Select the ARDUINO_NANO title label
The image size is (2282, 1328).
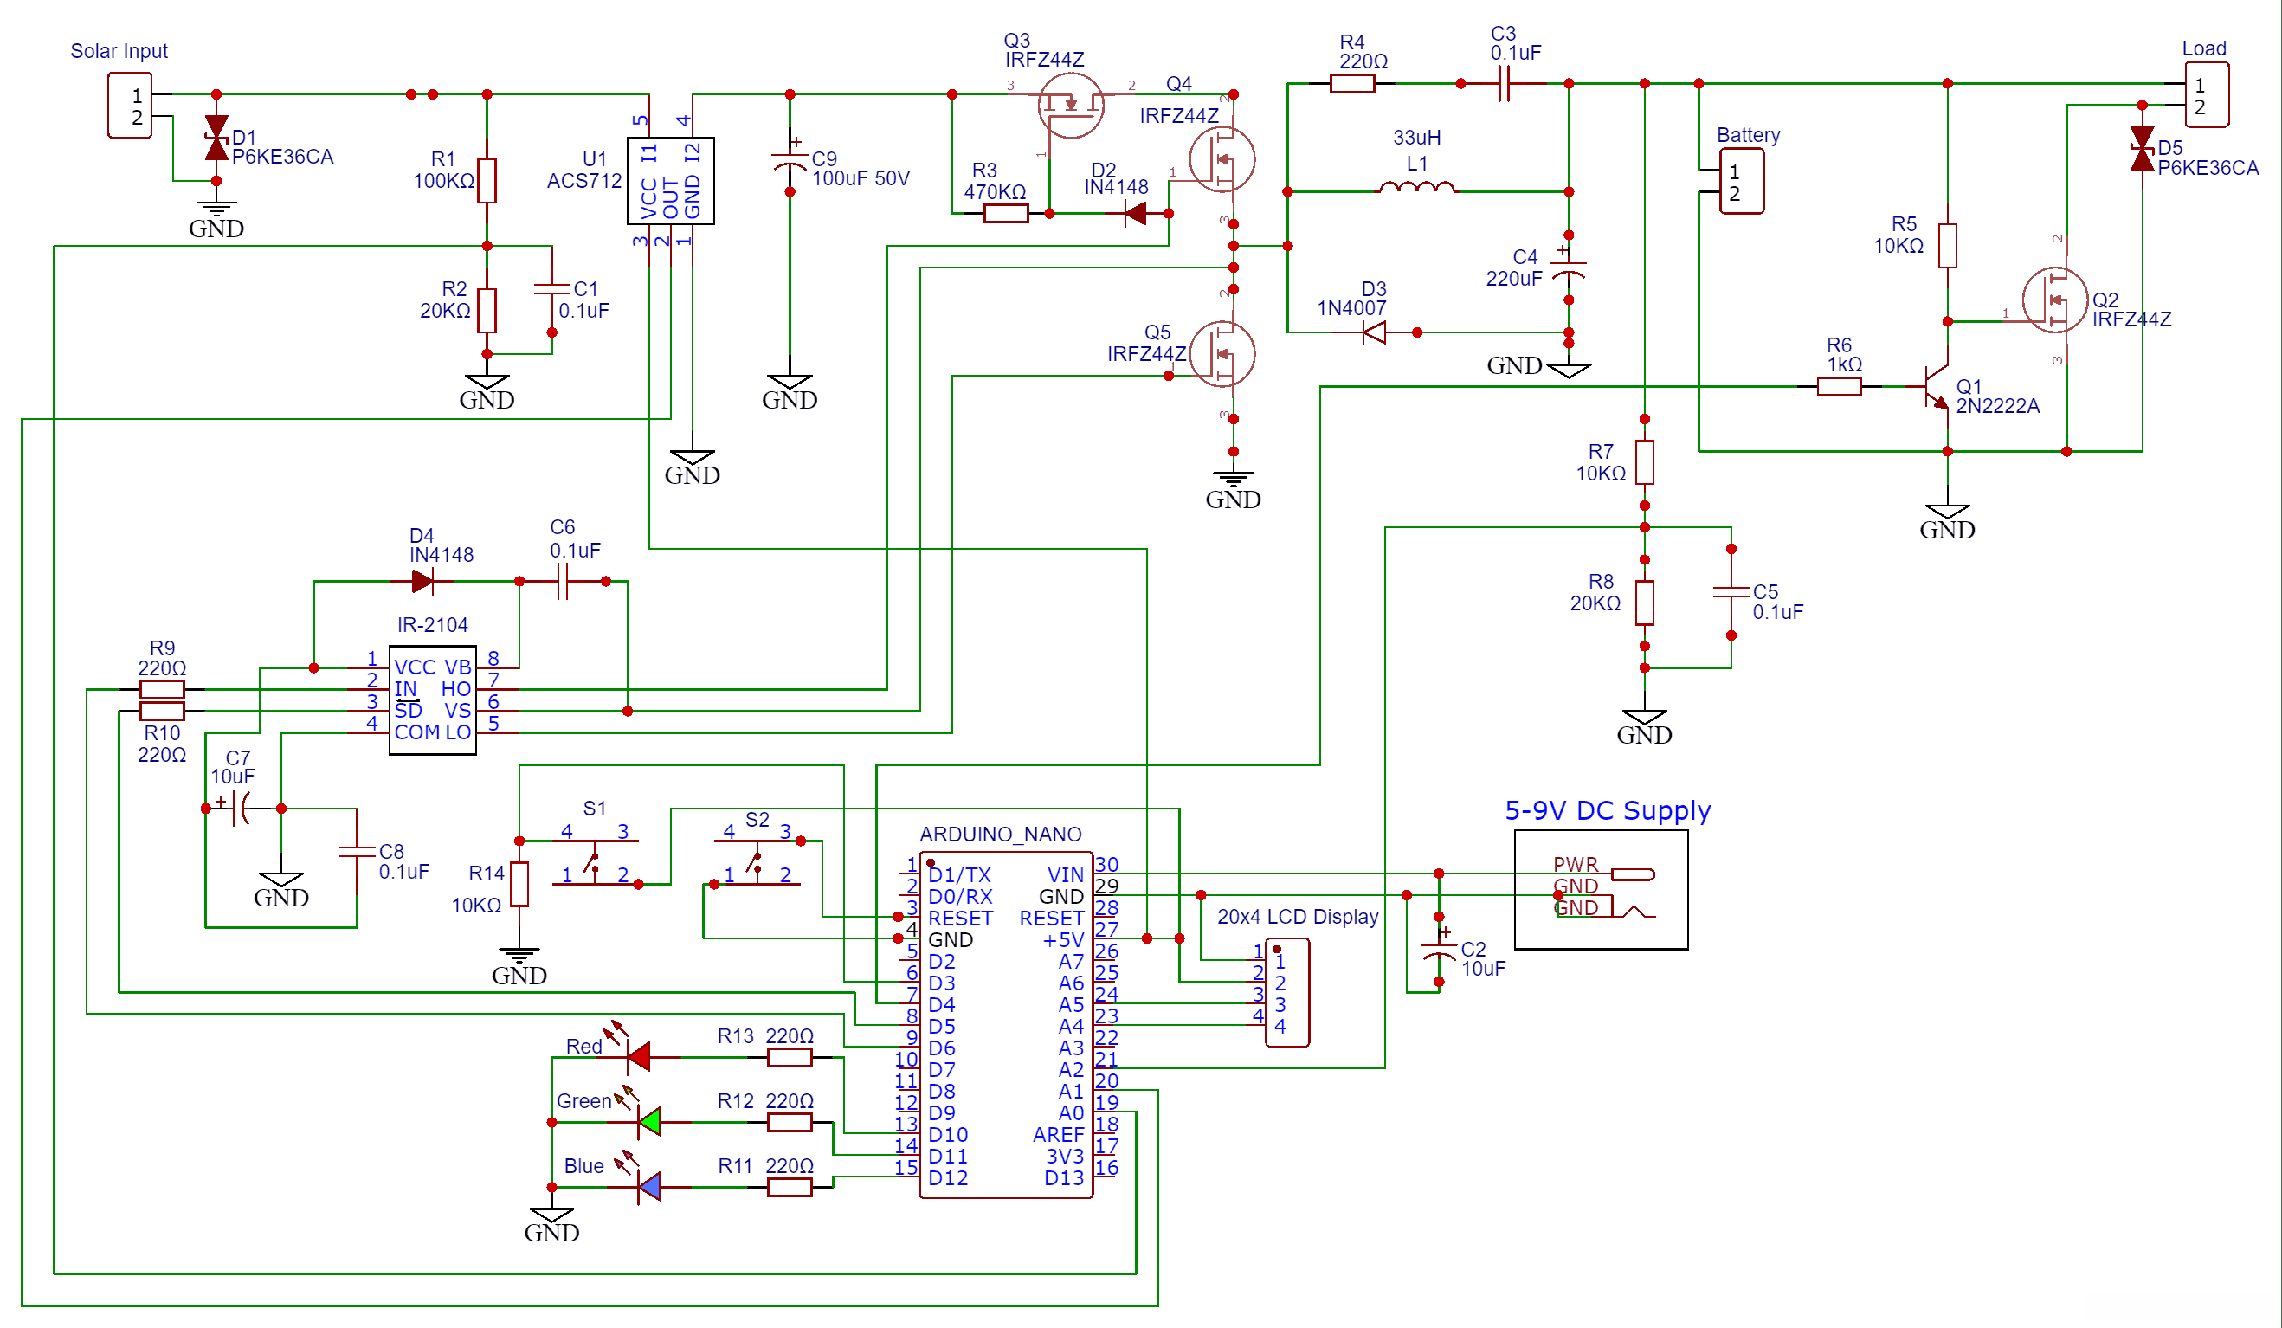pos(1000,835)
